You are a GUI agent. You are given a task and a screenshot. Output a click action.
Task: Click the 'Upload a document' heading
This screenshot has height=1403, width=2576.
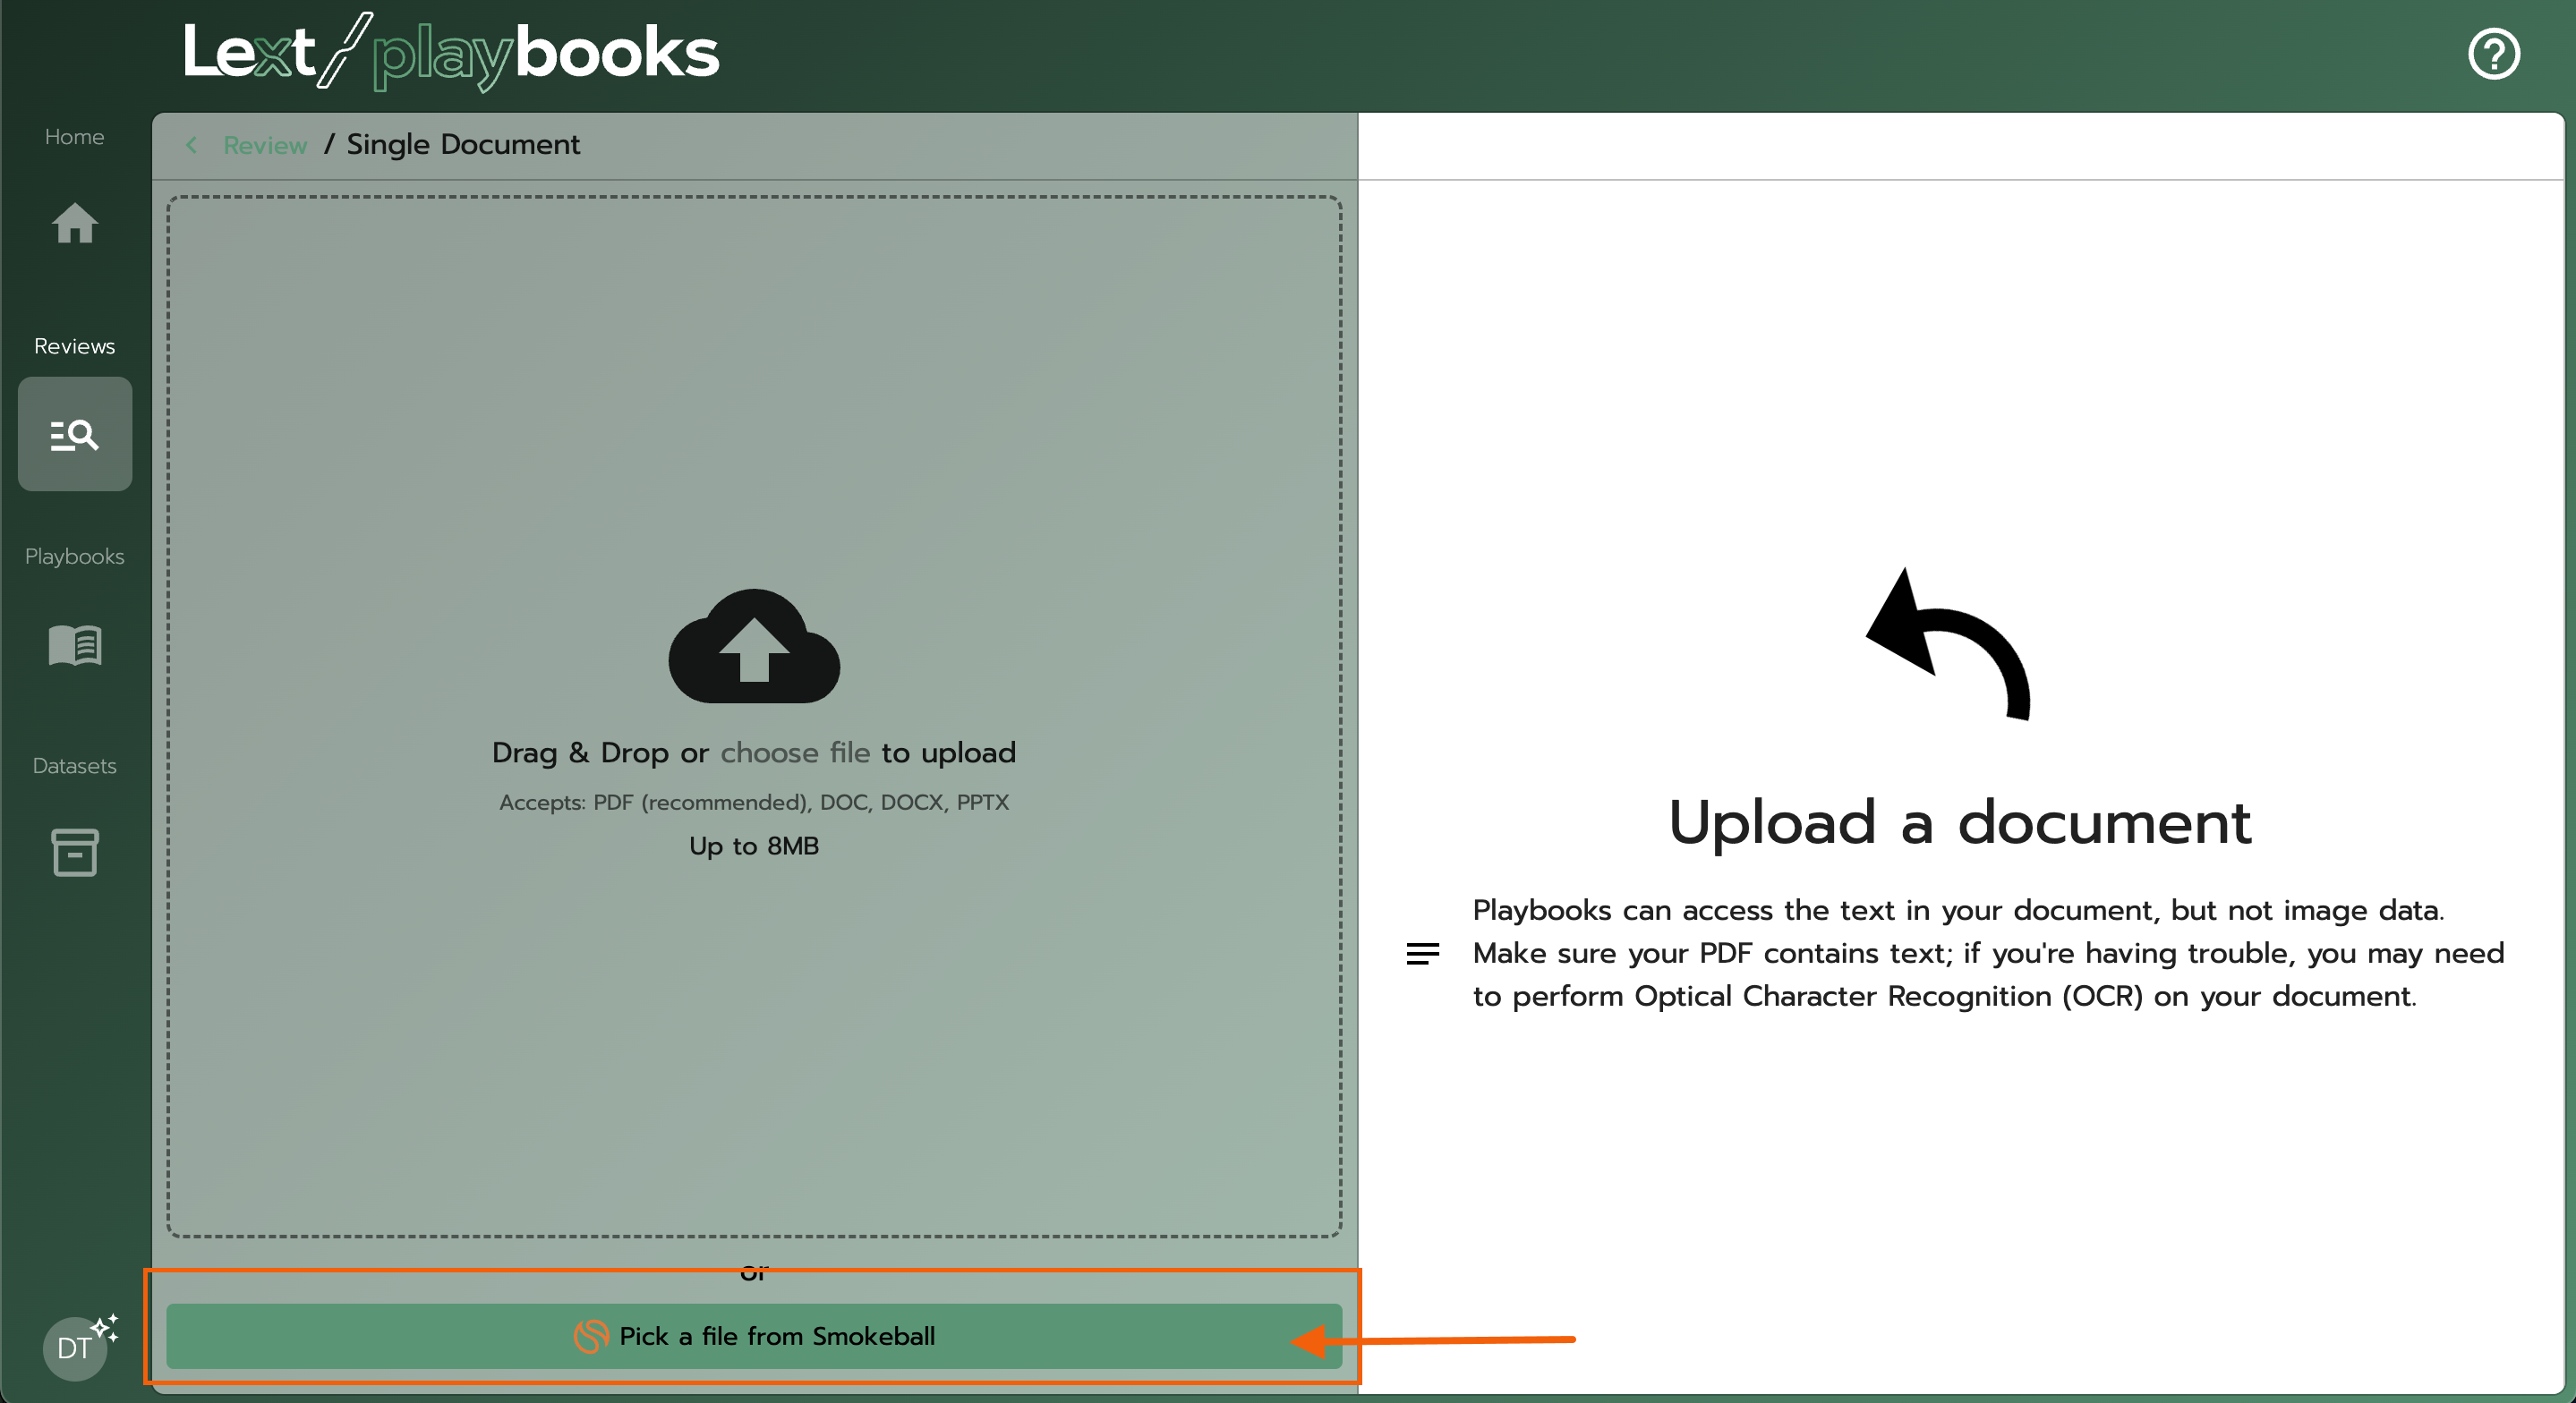pos(1960,822)
